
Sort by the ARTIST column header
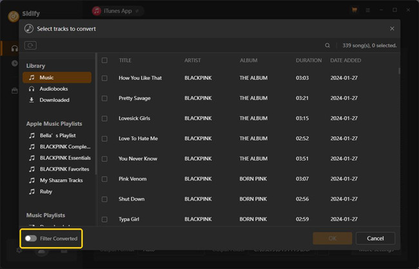coord(192,61)
